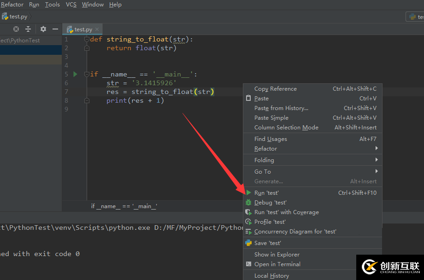Choose Find Usages from context menu
The image size is (424, 280).
tap(312, 139)
